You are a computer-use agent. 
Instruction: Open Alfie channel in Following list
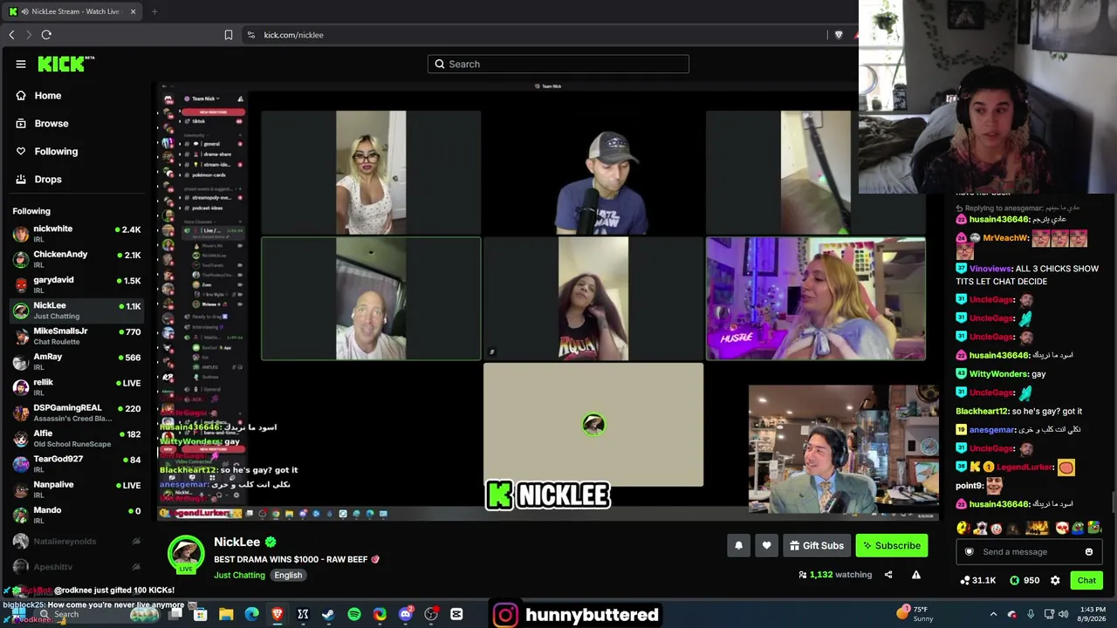click(x=77, y=438)
